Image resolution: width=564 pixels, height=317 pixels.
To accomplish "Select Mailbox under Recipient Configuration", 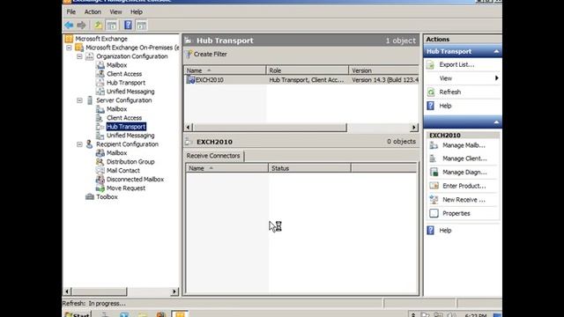I will 116,153.
